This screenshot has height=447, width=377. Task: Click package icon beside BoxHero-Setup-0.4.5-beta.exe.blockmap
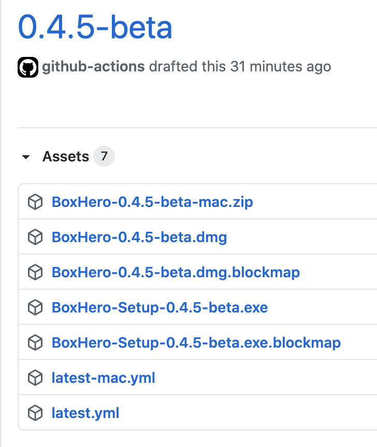click(x=35, y=342)
